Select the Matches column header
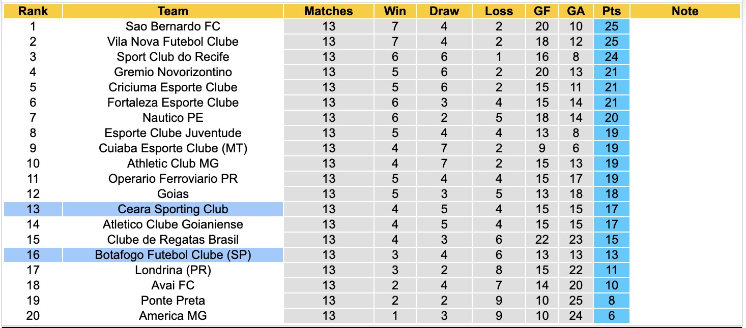This screenshot has height=328, width=746. point(329,11)
